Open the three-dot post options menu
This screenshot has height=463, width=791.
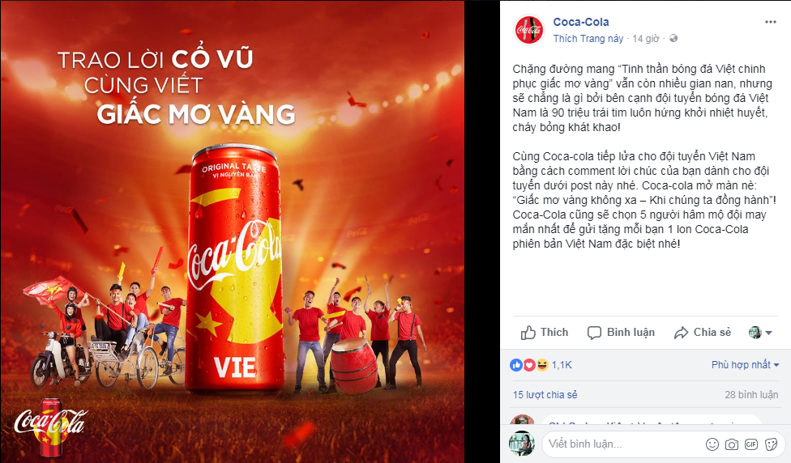click(x=770, y=22)
